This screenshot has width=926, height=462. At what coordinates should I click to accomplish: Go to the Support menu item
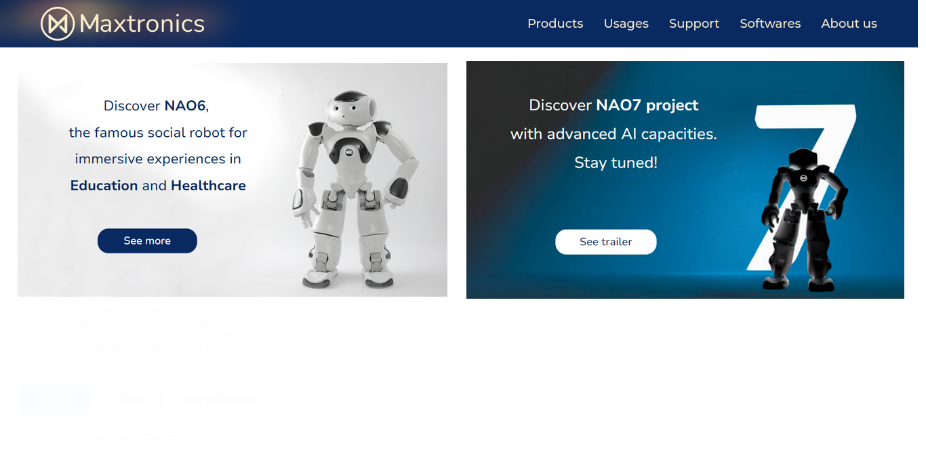[694, 24]
